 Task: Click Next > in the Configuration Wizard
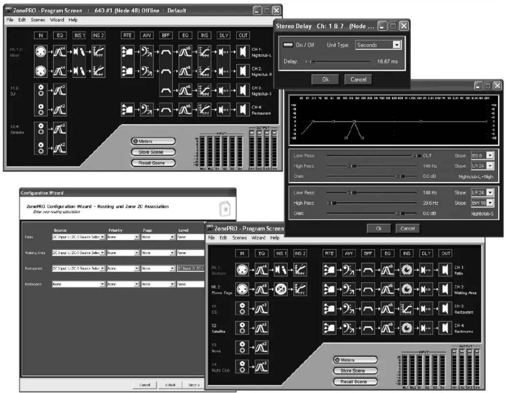[x=194, y=385]
